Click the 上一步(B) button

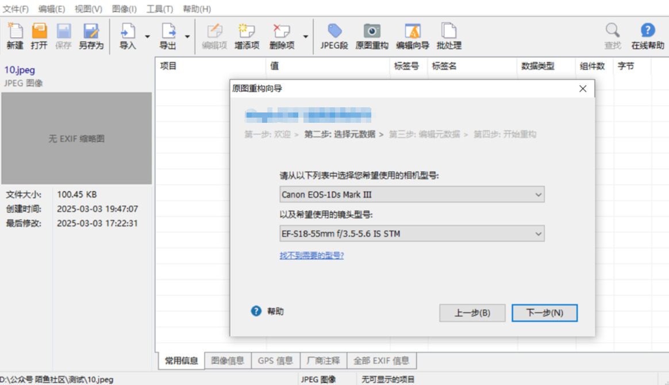pyautogui.click(x=472, y=313)
